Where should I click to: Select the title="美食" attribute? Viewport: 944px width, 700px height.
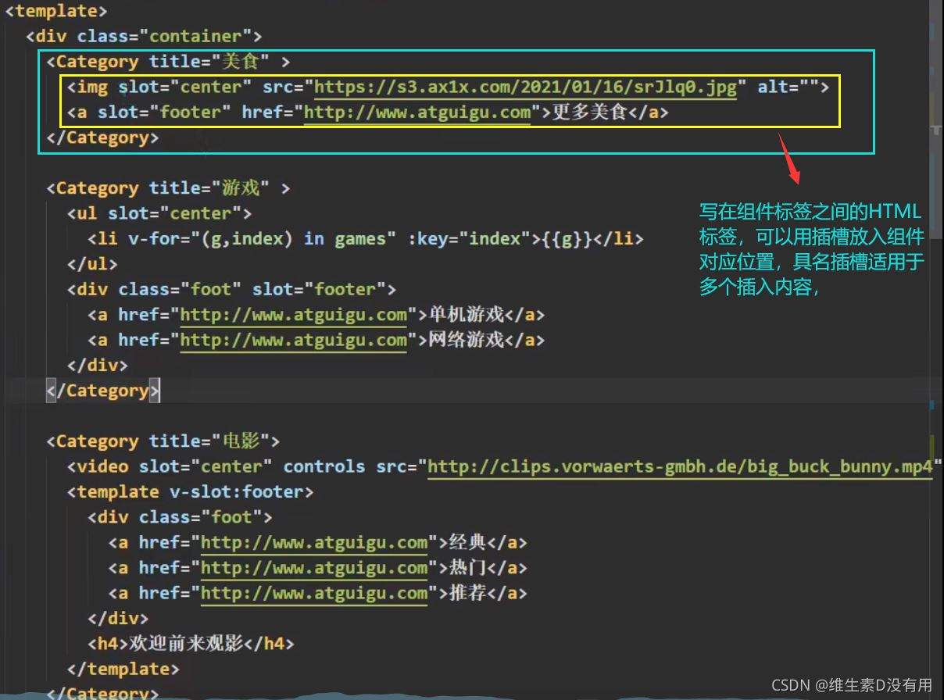(x=209, y=61)
